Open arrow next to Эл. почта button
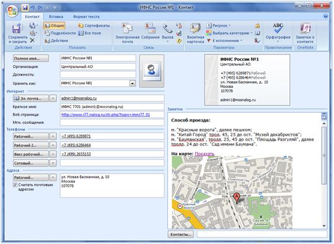The height and width of the screenshot is (244, 334). 53,98
